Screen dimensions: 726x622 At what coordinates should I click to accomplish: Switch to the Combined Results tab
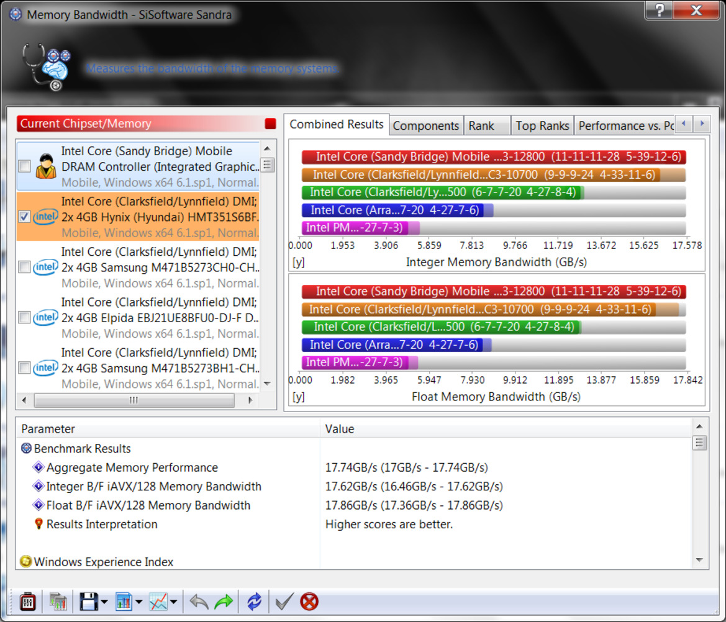coord(337,124)
